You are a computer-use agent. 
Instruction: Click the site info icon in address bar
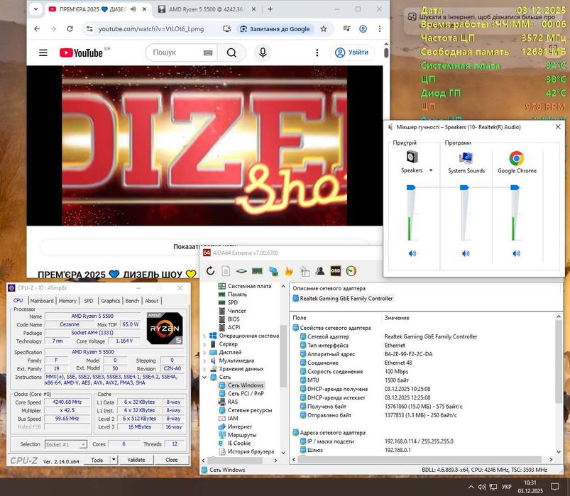point(89,28)
